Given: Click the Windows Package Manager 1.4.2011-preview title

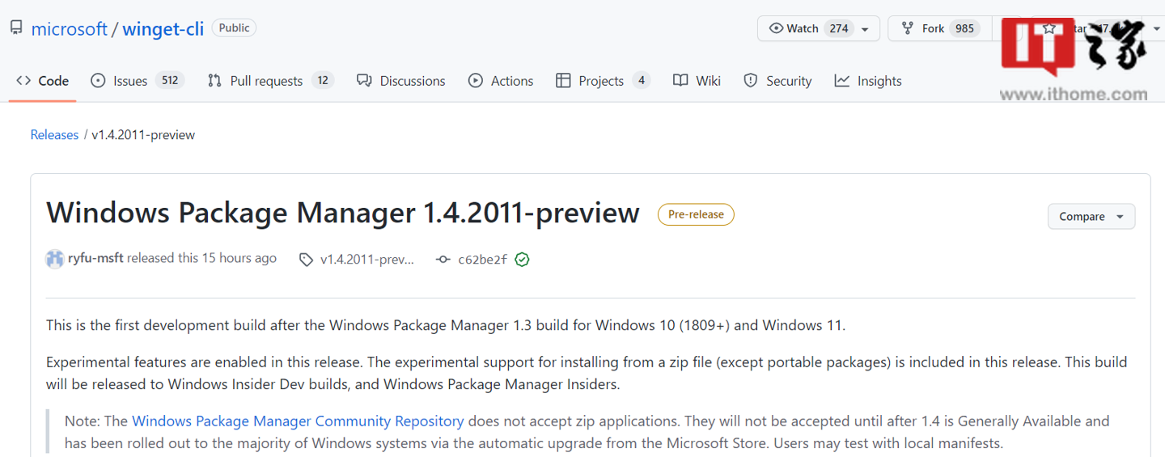Looking at the screenshot, I should tap(343, 213).
